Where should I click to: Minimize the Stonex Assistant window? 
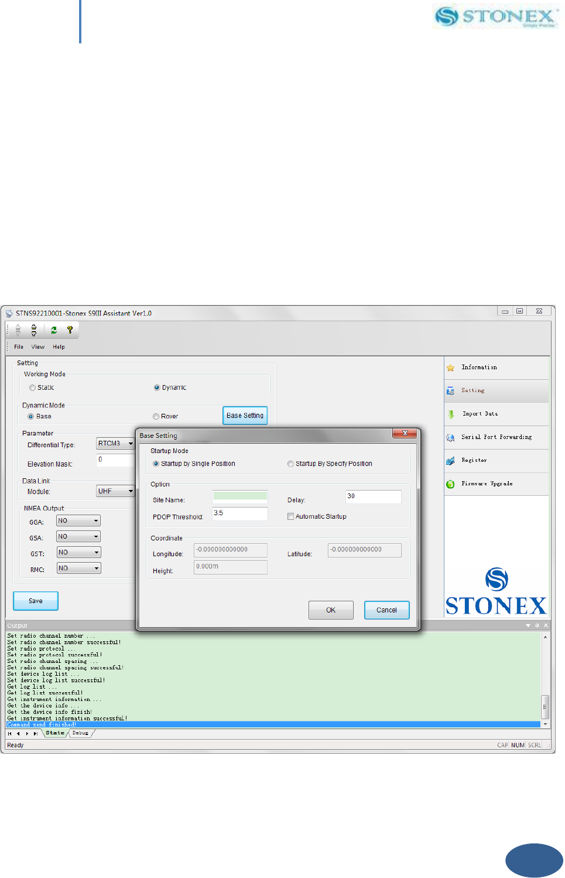coord(505,311)
